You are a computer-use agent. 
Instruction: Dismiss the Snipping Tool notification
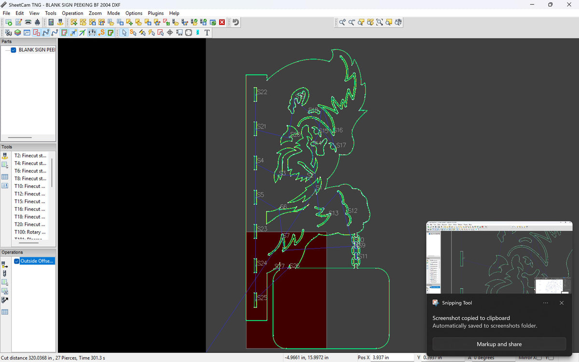tap(562, 303)
